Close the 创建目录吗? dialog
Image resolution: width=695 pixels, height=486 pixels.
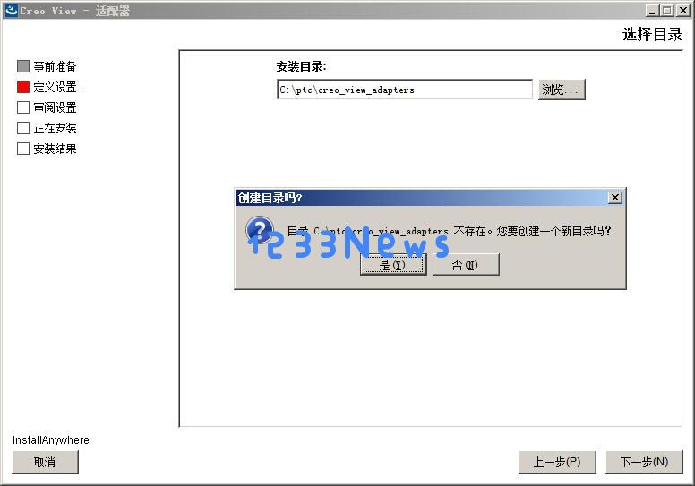(x=614, y=198)
